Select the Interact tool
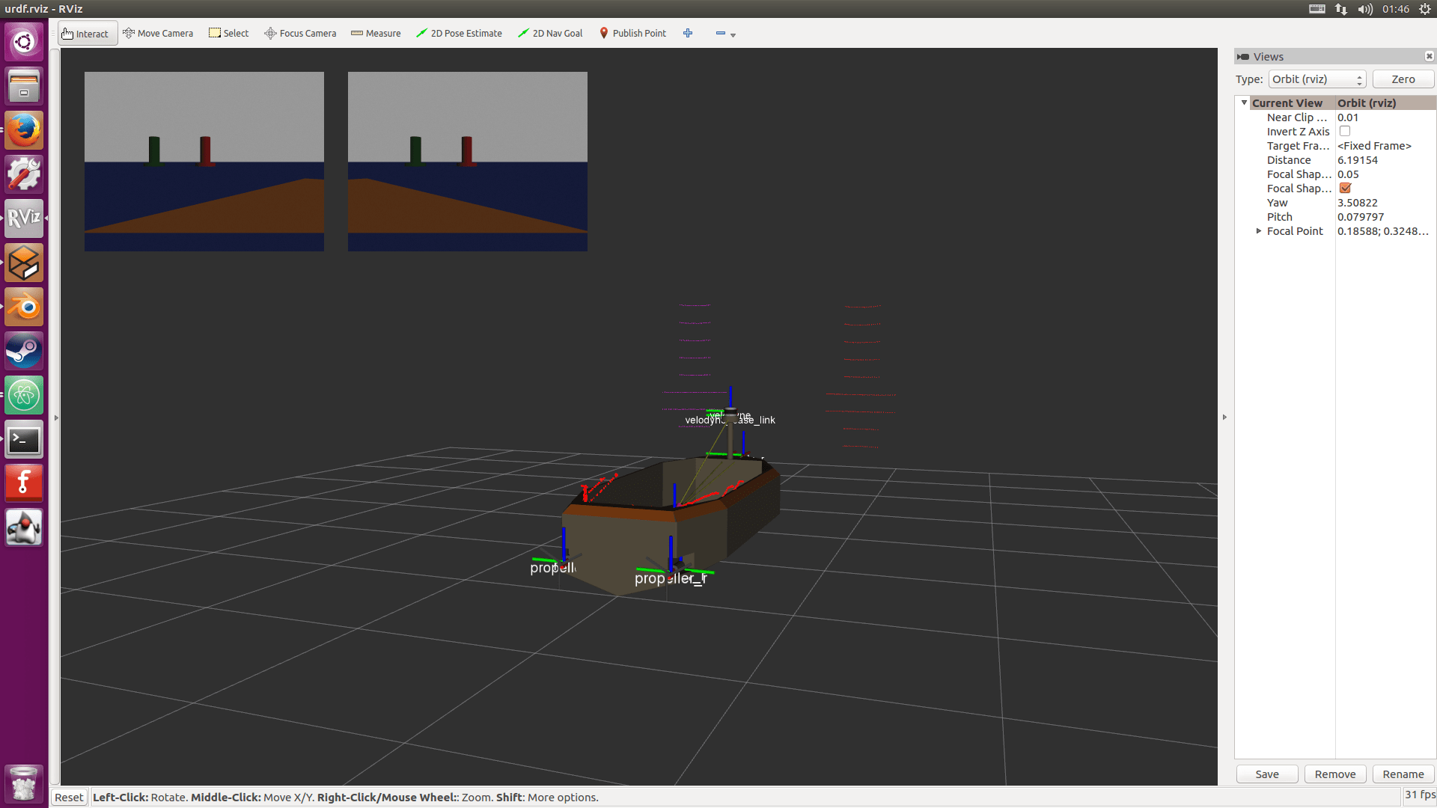1437x808 pixels. point(87,33)
